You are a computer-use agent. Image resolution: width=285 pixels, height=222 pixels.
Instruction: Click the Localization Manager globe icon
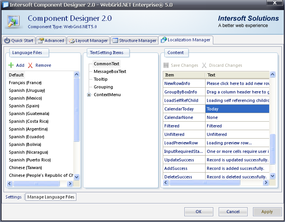coord(164,40)
